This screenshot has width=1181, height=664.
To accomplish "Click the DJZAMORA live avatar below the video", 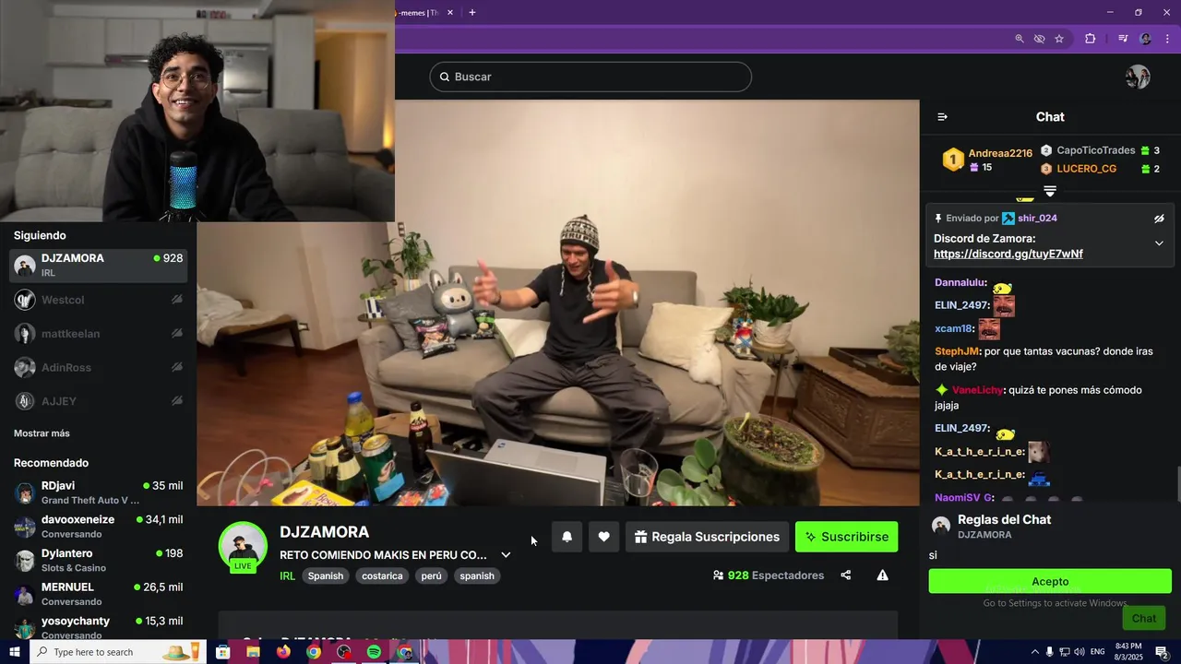I will [x=243, y=547].
